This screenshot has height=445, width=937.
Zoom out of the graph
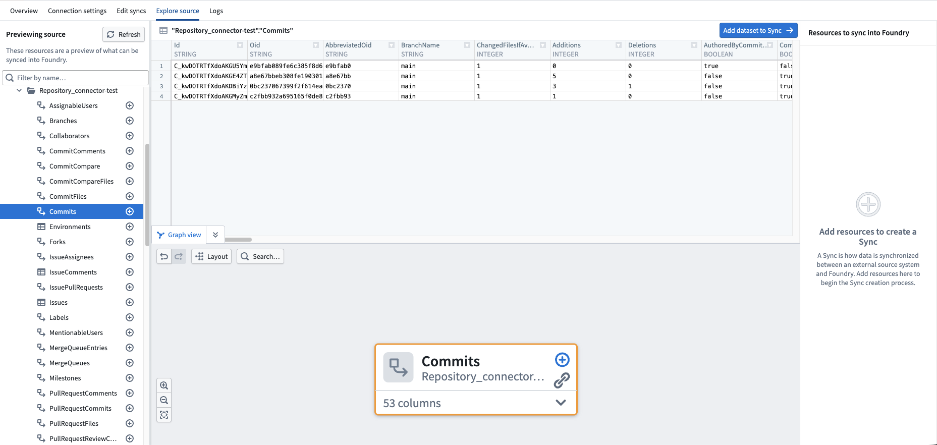[x=164, y=400]
